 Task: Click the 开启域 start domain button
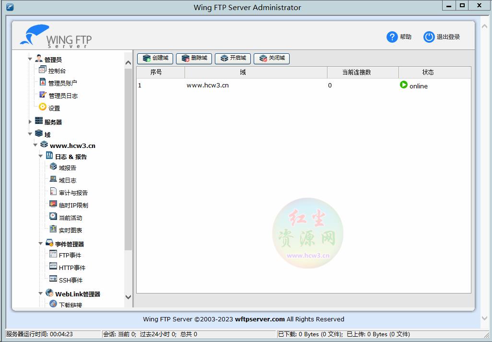click(233, 58)
